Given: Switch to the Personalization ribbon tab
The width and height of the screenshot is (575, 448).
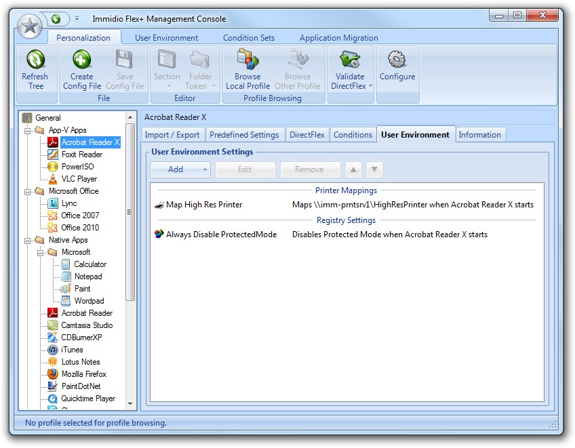Looking at the screenshot, I should pyautogui.click(x=83, y=38).
